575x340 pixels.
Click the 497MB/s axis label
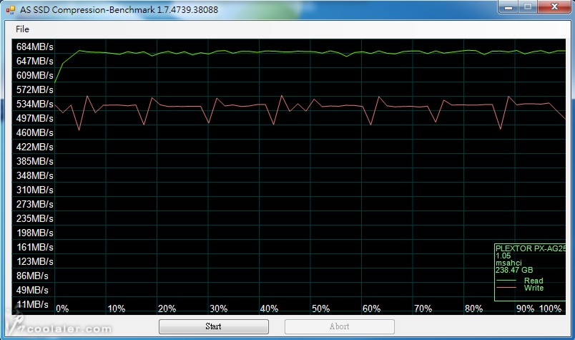coord(34,118)
